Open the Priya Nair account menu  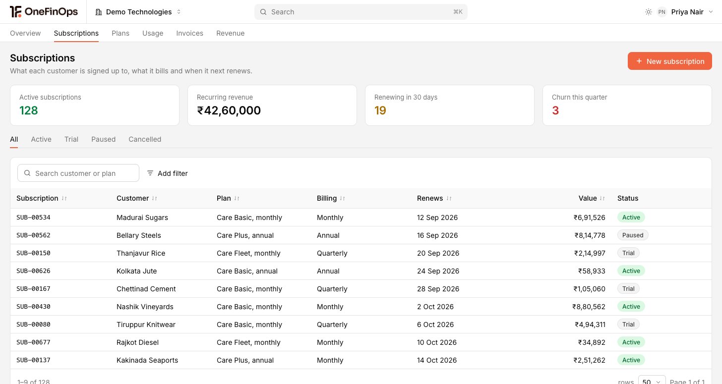point(685,12)
